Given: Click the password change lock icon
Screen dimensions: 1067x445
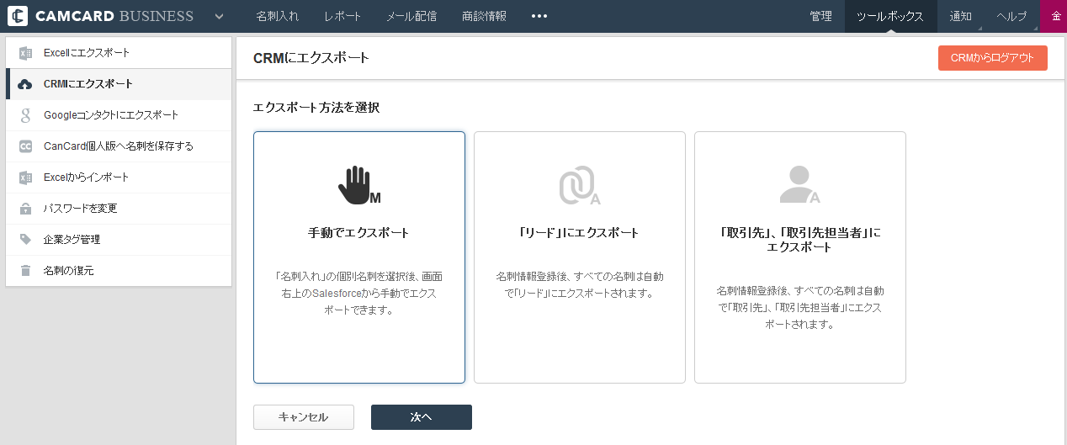Looking at the screenshot, I should tap(25, 209).
